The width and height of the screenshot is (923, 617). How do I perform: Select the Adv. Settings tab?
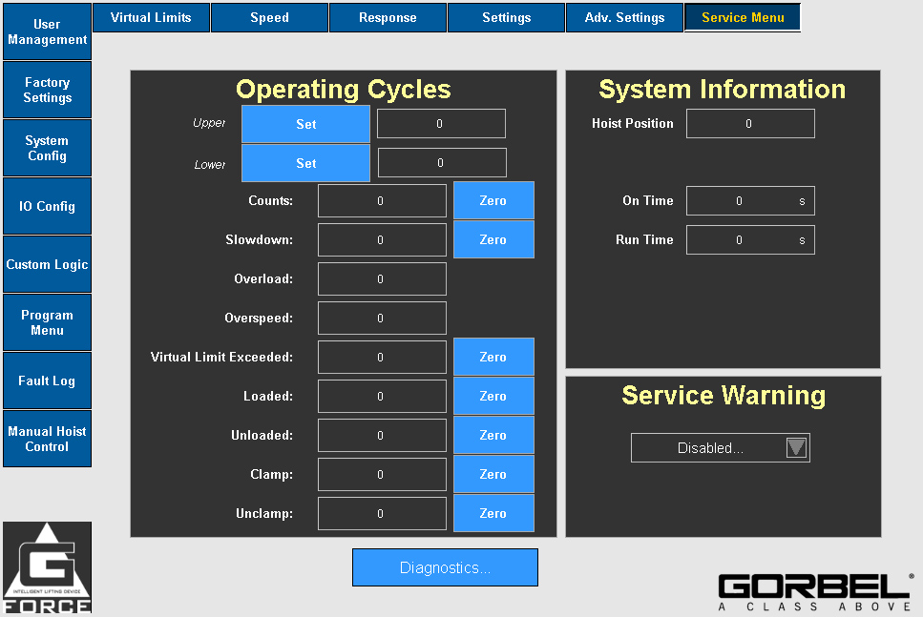(x=624, y=18)
